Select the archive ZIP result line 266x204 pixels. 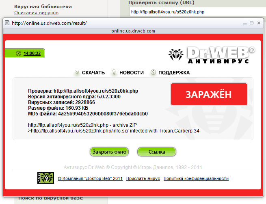click(x=82, y=125)
